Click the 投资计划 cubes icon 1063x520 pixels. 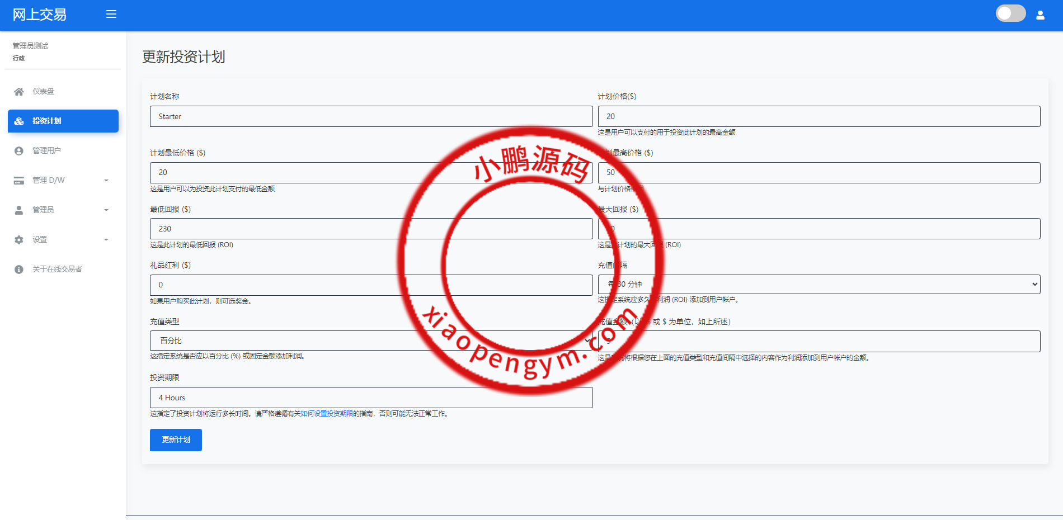pos(19,121)
